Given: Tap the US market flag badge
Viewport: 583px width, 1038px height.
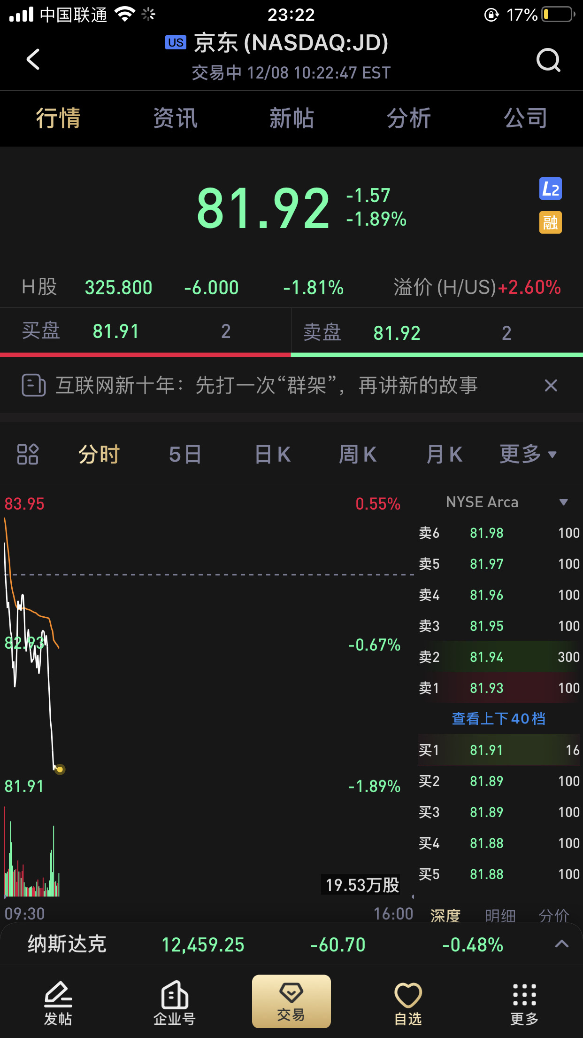Looking at the screenshot, I should 176,42.
